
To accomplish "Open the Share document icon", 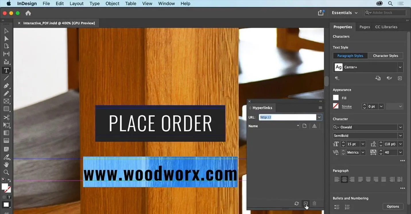I will [321, 13].
